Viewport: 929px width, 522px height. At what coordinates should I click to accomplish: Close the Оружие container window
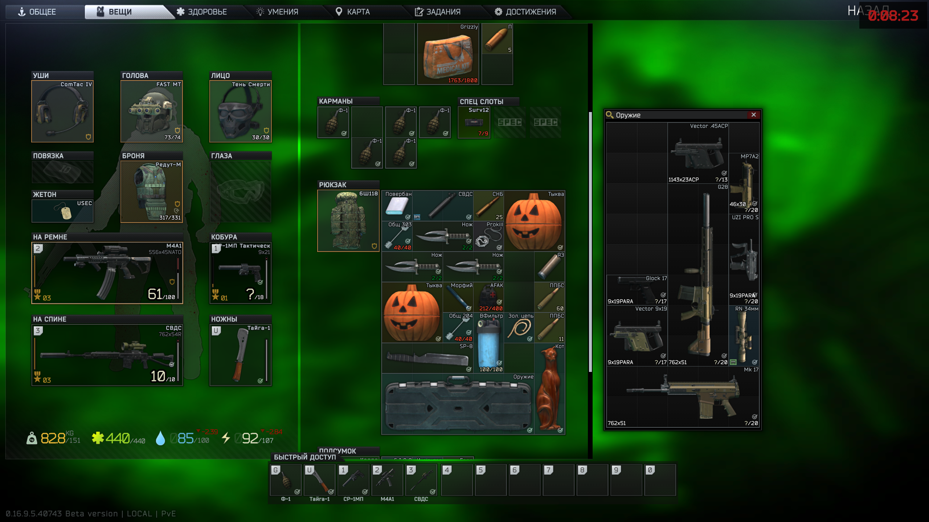point(754,115)
